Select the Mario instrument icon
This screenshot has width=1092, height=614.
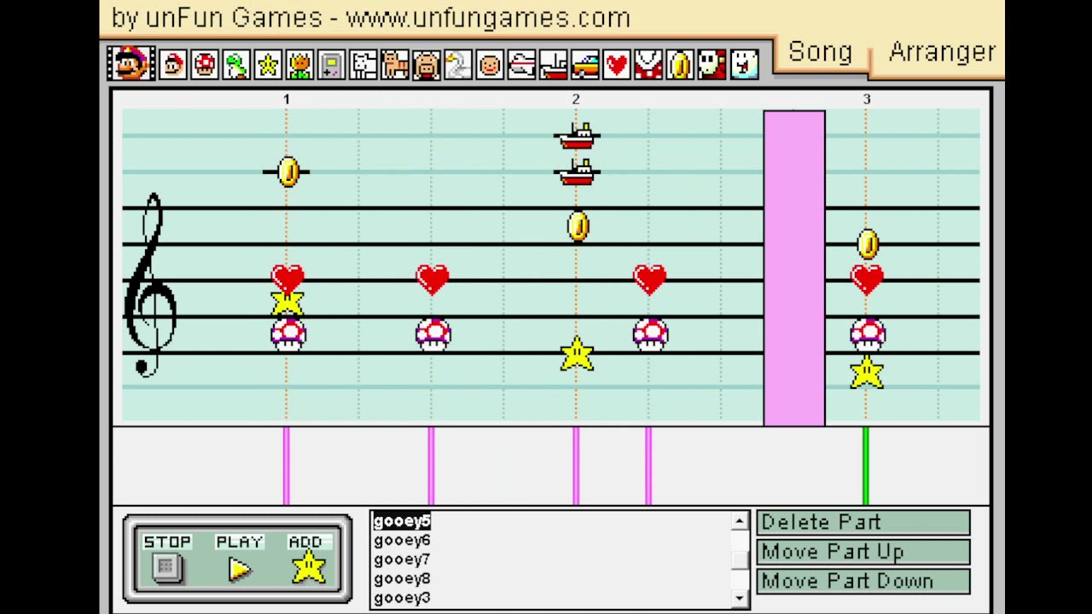[173, 65]
